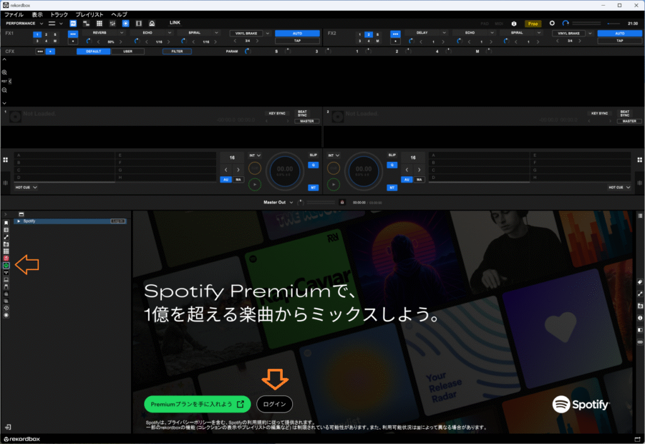The image size is (645, 444).
Task: Click the info icon next to Free badge
Action: point(513,23)
